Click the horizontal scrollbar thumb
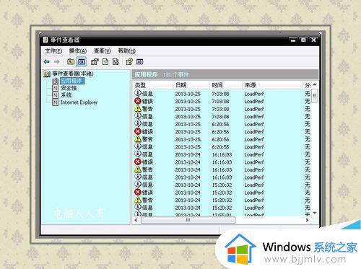This screenshot has height=269, width=361. click(188, 220)
